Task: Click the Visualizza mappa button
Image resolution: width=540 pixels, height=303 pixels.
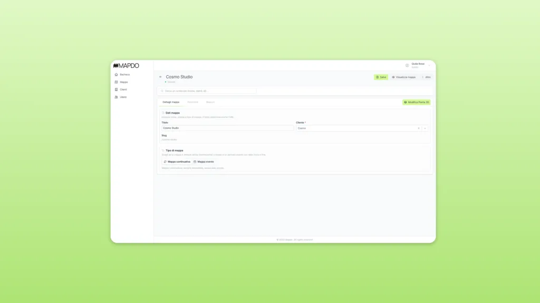Action: pos(403,77)
